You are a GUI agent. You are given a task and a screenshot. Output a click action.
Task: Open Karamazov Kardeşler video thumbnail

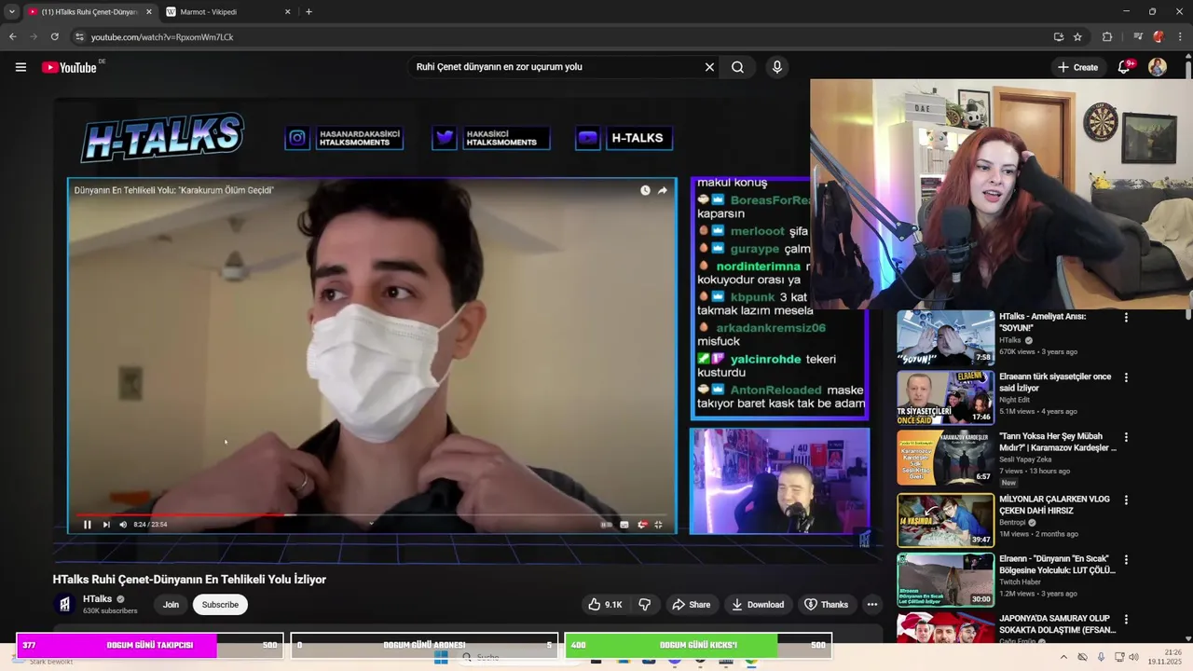click(945, 458)
